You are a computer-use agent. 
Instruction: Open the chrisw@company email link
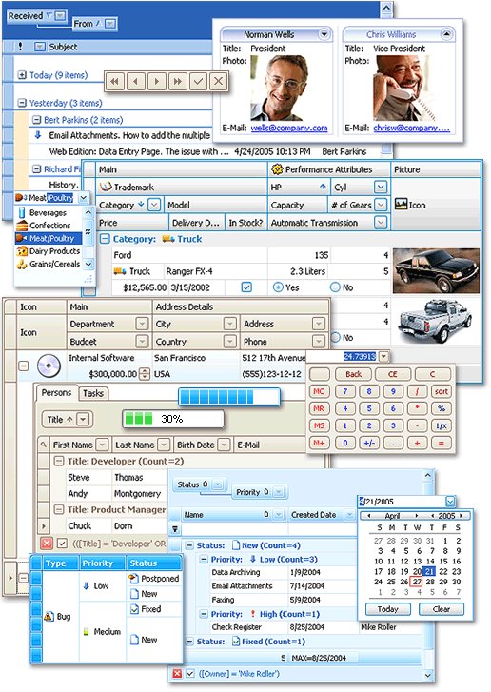click(x=412, y=128)
